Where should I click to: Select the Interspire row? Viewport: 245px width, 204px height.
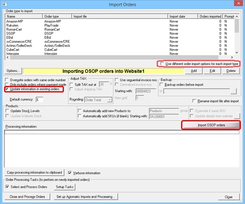click(x=120, y=54)
